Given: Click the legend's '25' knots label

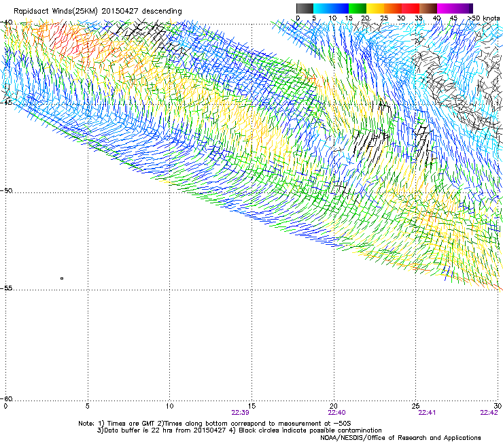Looking at the screenshot, I should (x=384, y=18).
